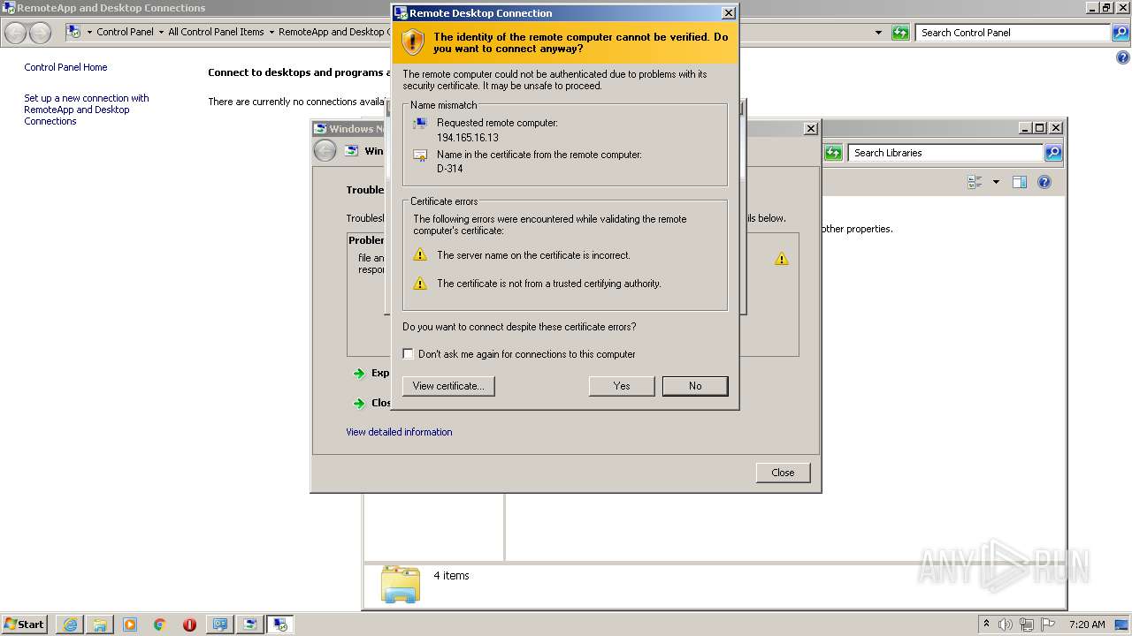
Task: Click the 7:20 AM taskbar clock
Action: click(1087, 625)
